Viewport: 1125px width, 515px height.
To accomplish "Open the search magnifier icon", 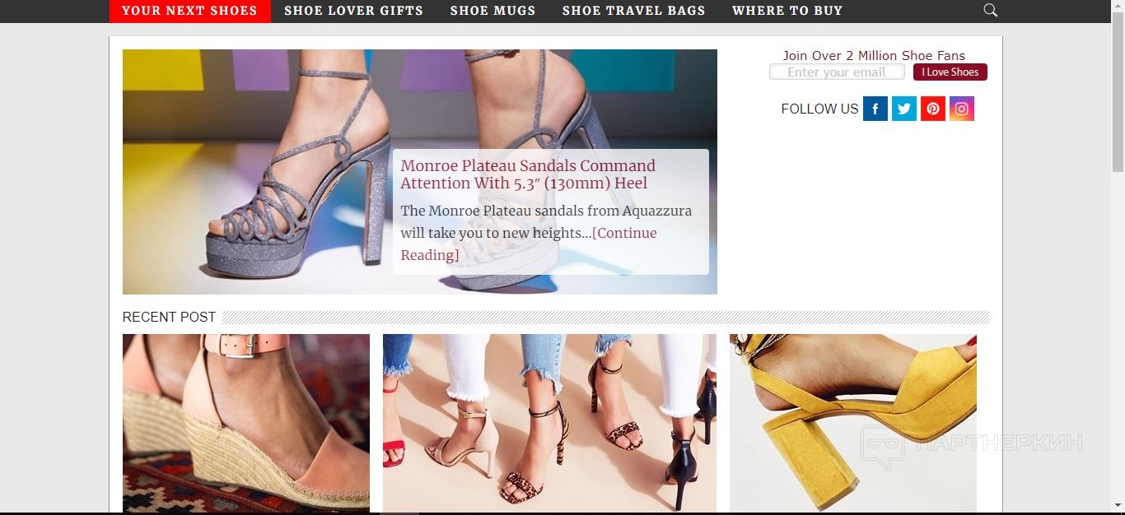I will point(990,10).
